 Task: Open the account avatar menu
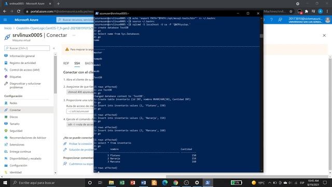tap(327, 20)
